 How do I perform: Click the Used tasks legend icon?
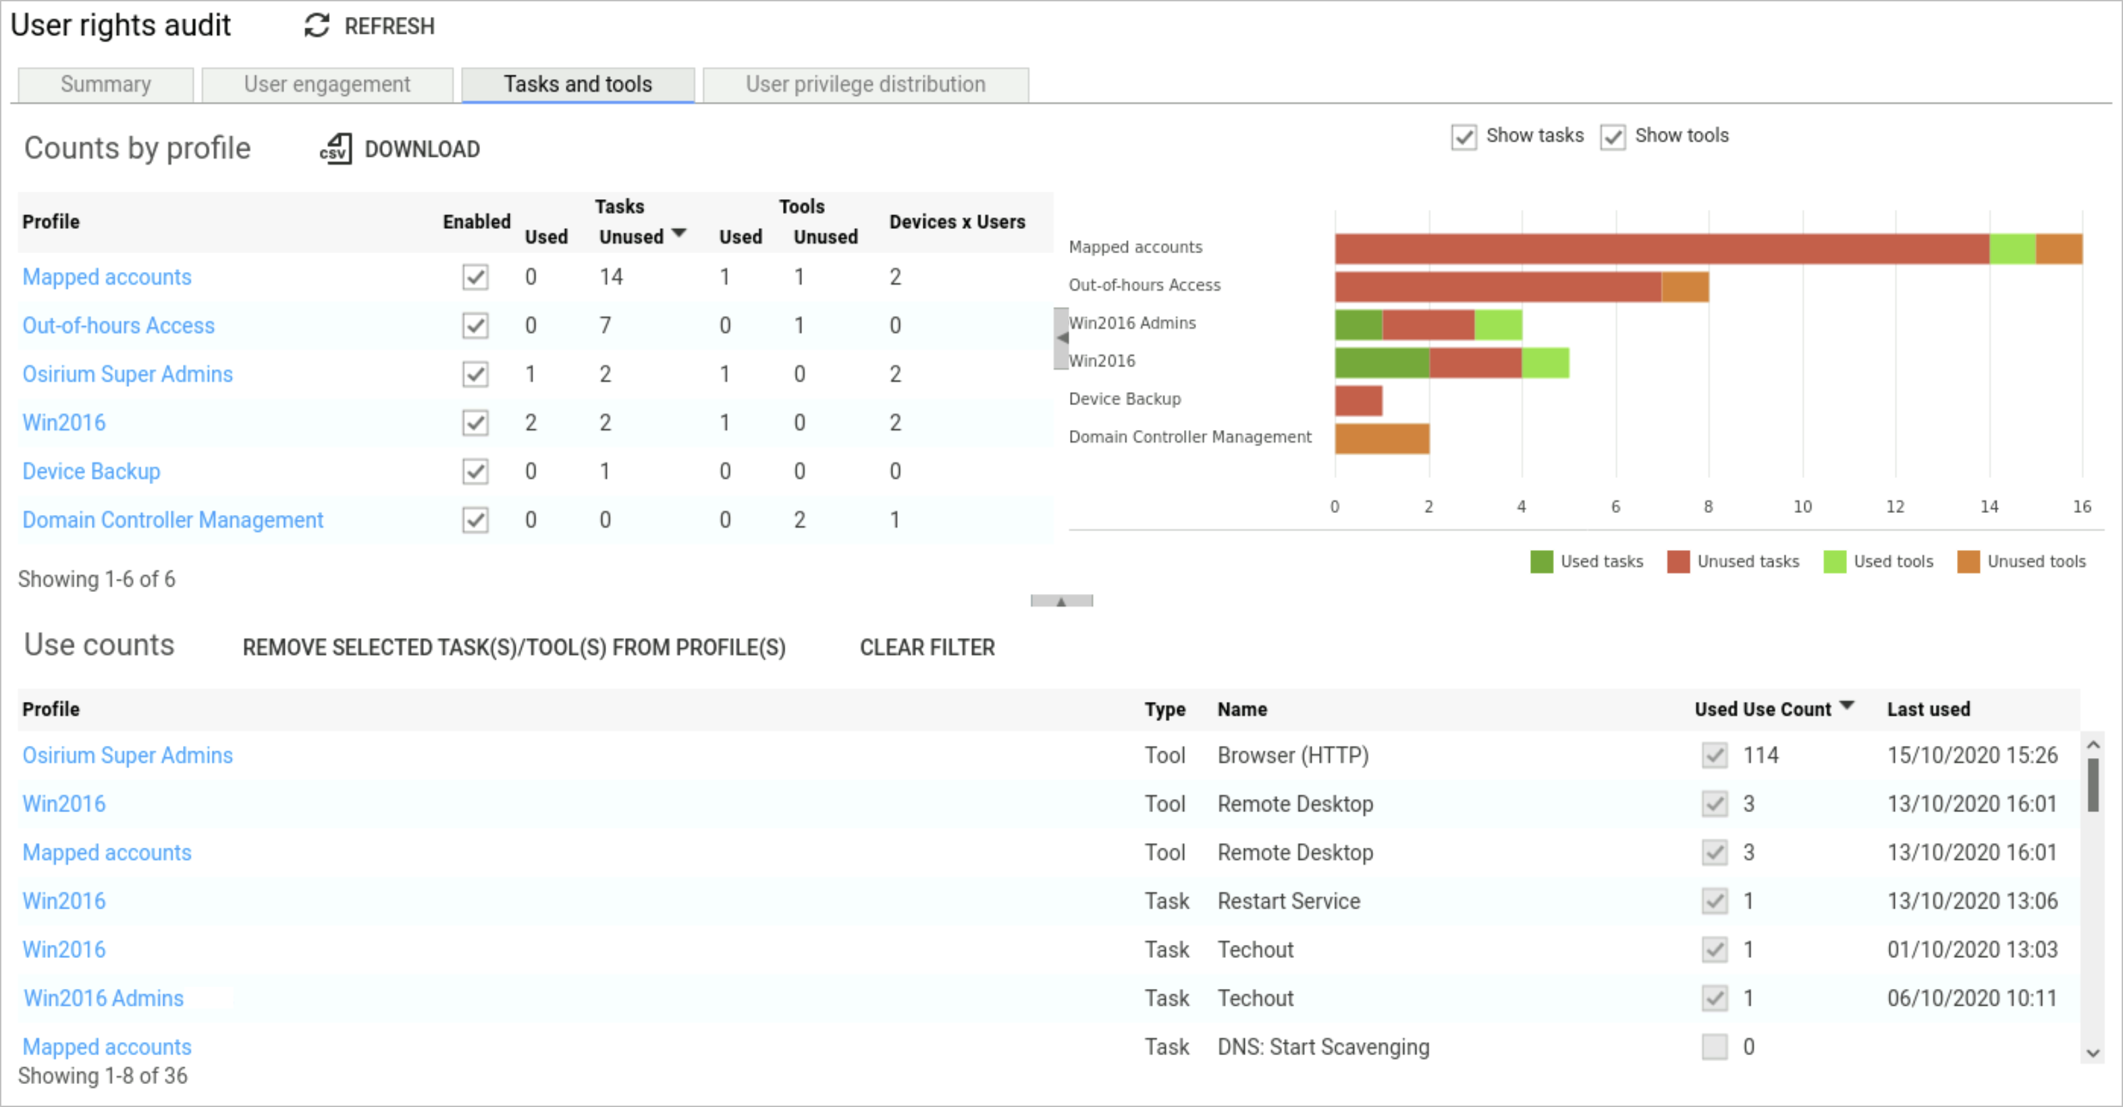(x=1541, y=562)
